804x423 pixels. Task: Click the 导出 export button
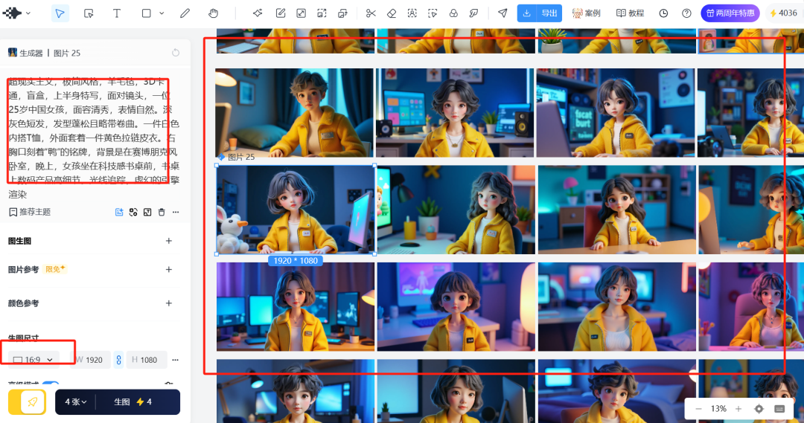click(549, 13)
